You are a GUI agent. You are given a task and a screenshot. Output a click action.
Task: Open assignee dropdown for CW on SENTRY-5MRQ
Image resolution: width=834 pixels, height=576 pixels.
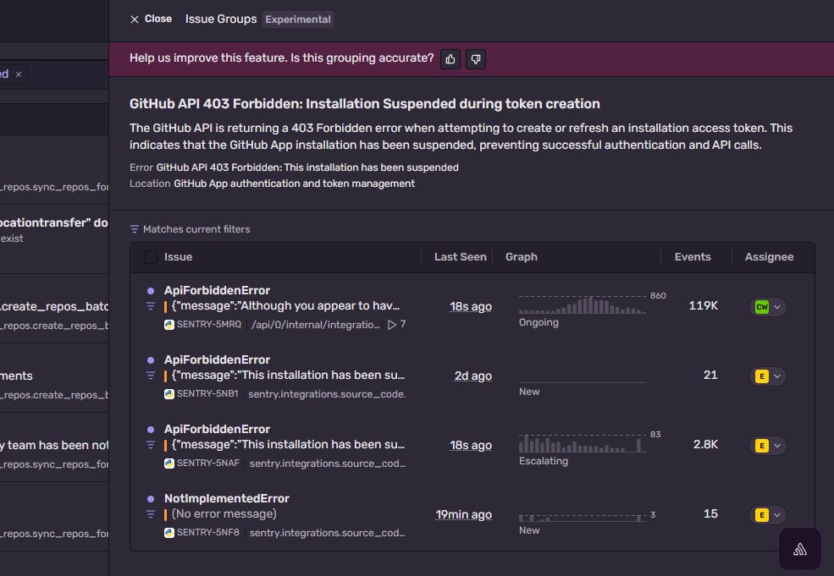click(x=767, y=306)
